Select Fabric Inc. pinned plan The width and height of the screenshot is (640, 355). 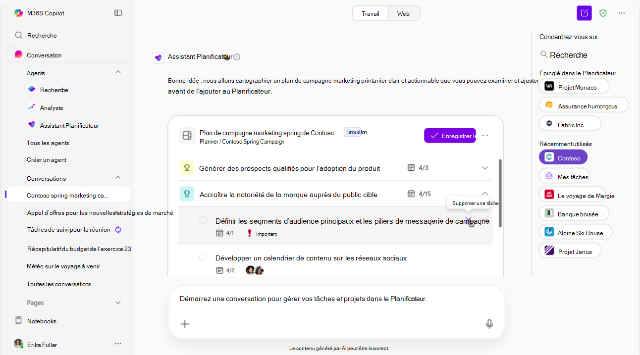[x=570, y=124]
